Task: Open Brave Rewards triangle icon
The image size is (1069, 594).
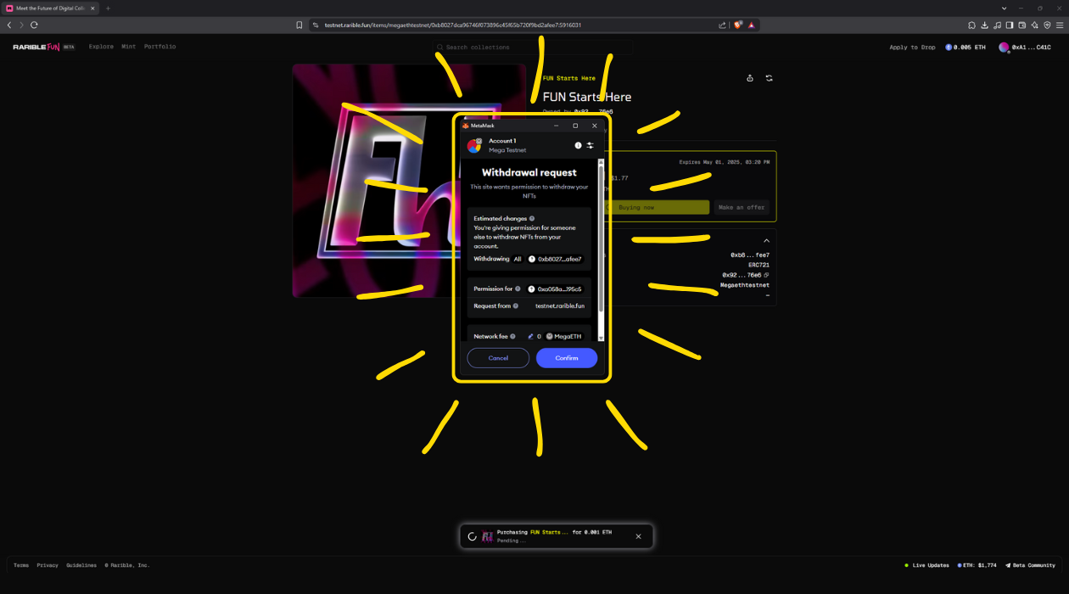Action: [752, 25]
